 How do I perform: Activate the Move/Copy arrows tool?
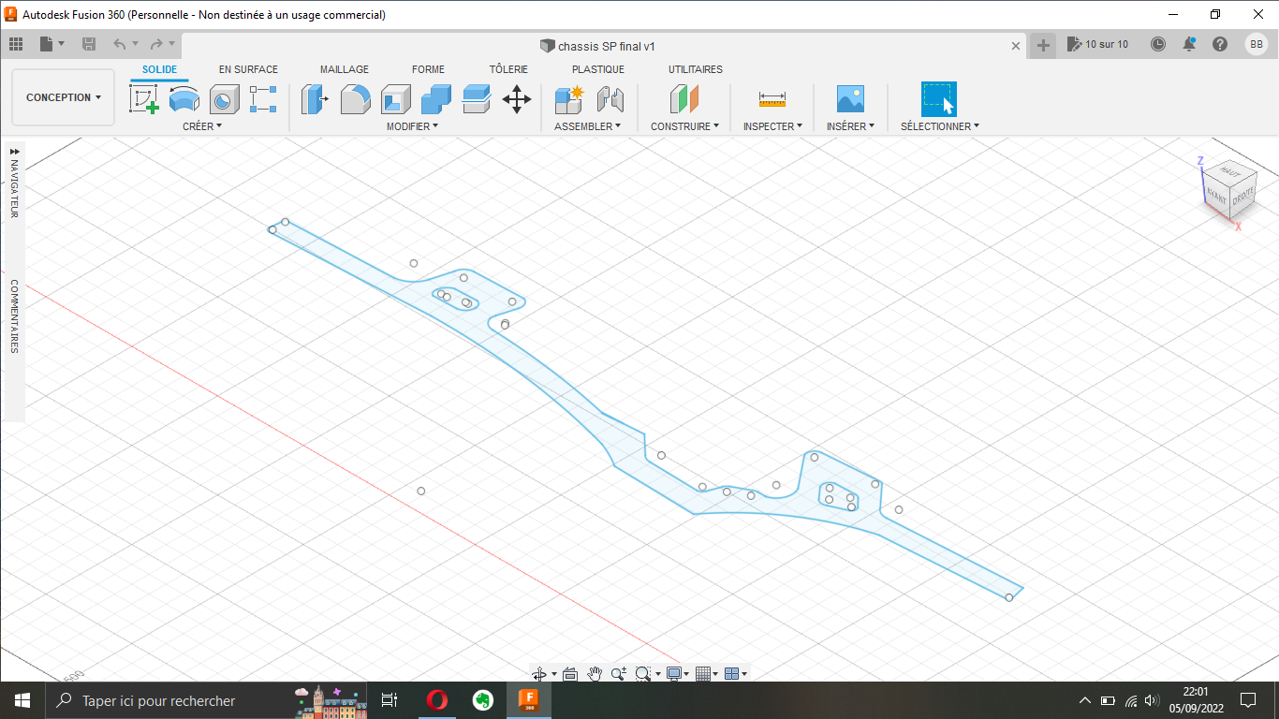pyautogui.click(x=517, y=99)
